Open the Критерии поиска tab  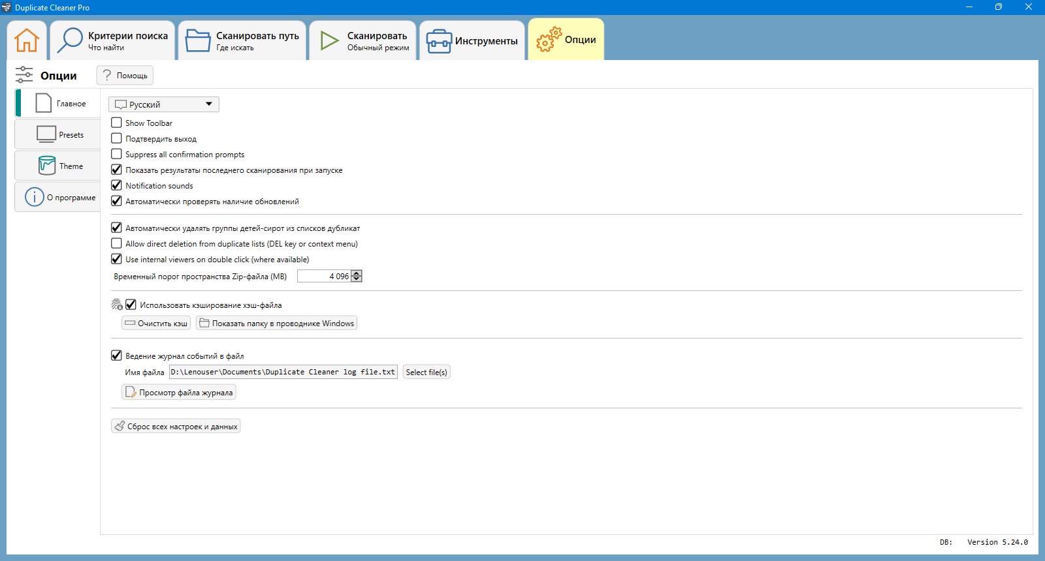(x=112, y=40)
